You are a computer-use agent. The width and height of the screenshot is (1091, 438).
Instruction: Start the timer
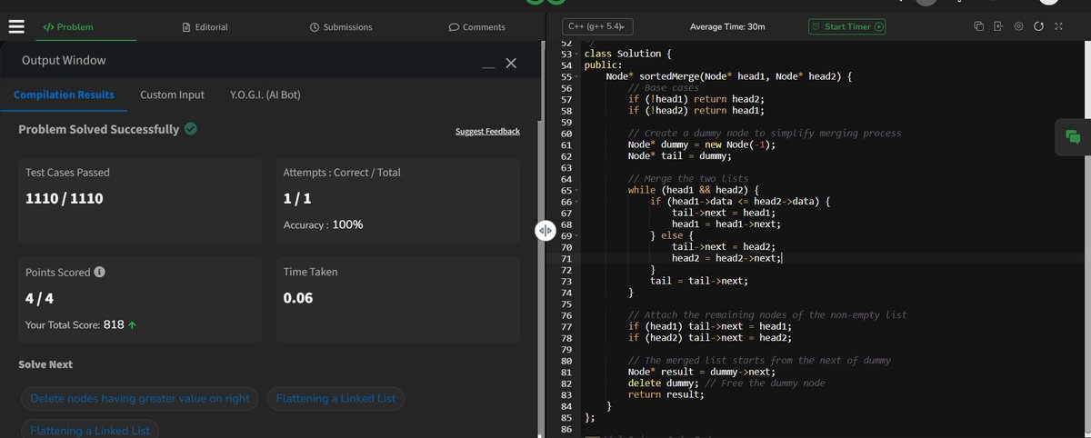[x=847, y=27]
